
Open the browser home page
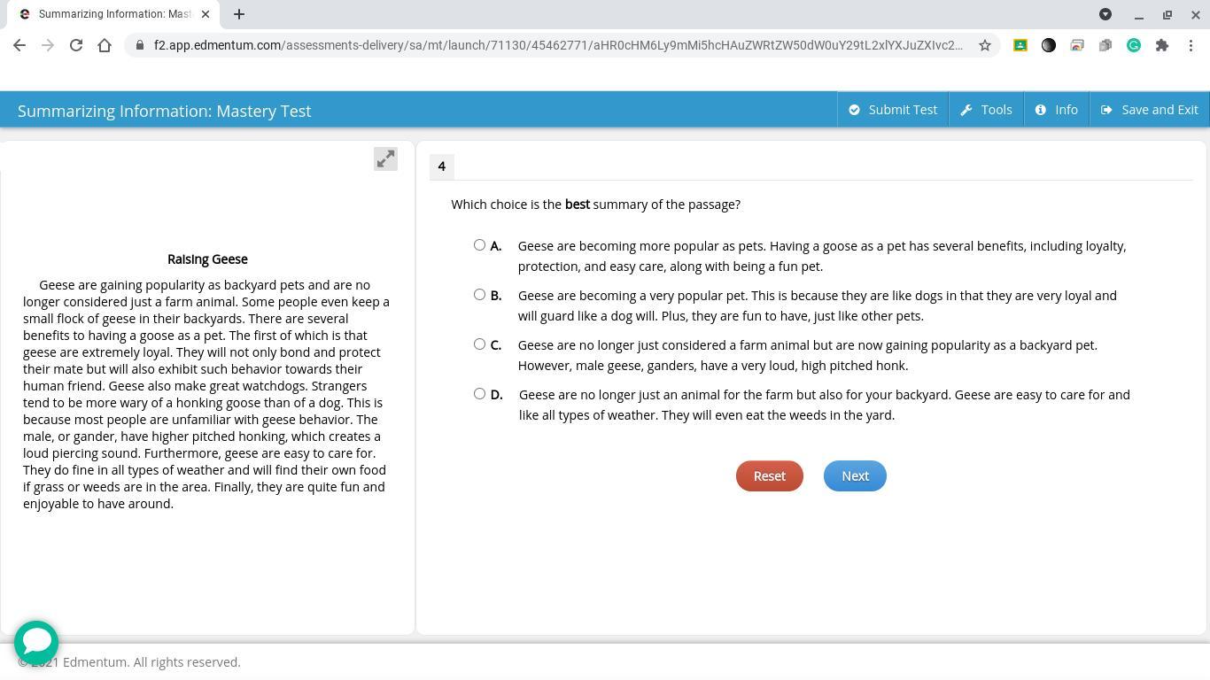(105, 45)
